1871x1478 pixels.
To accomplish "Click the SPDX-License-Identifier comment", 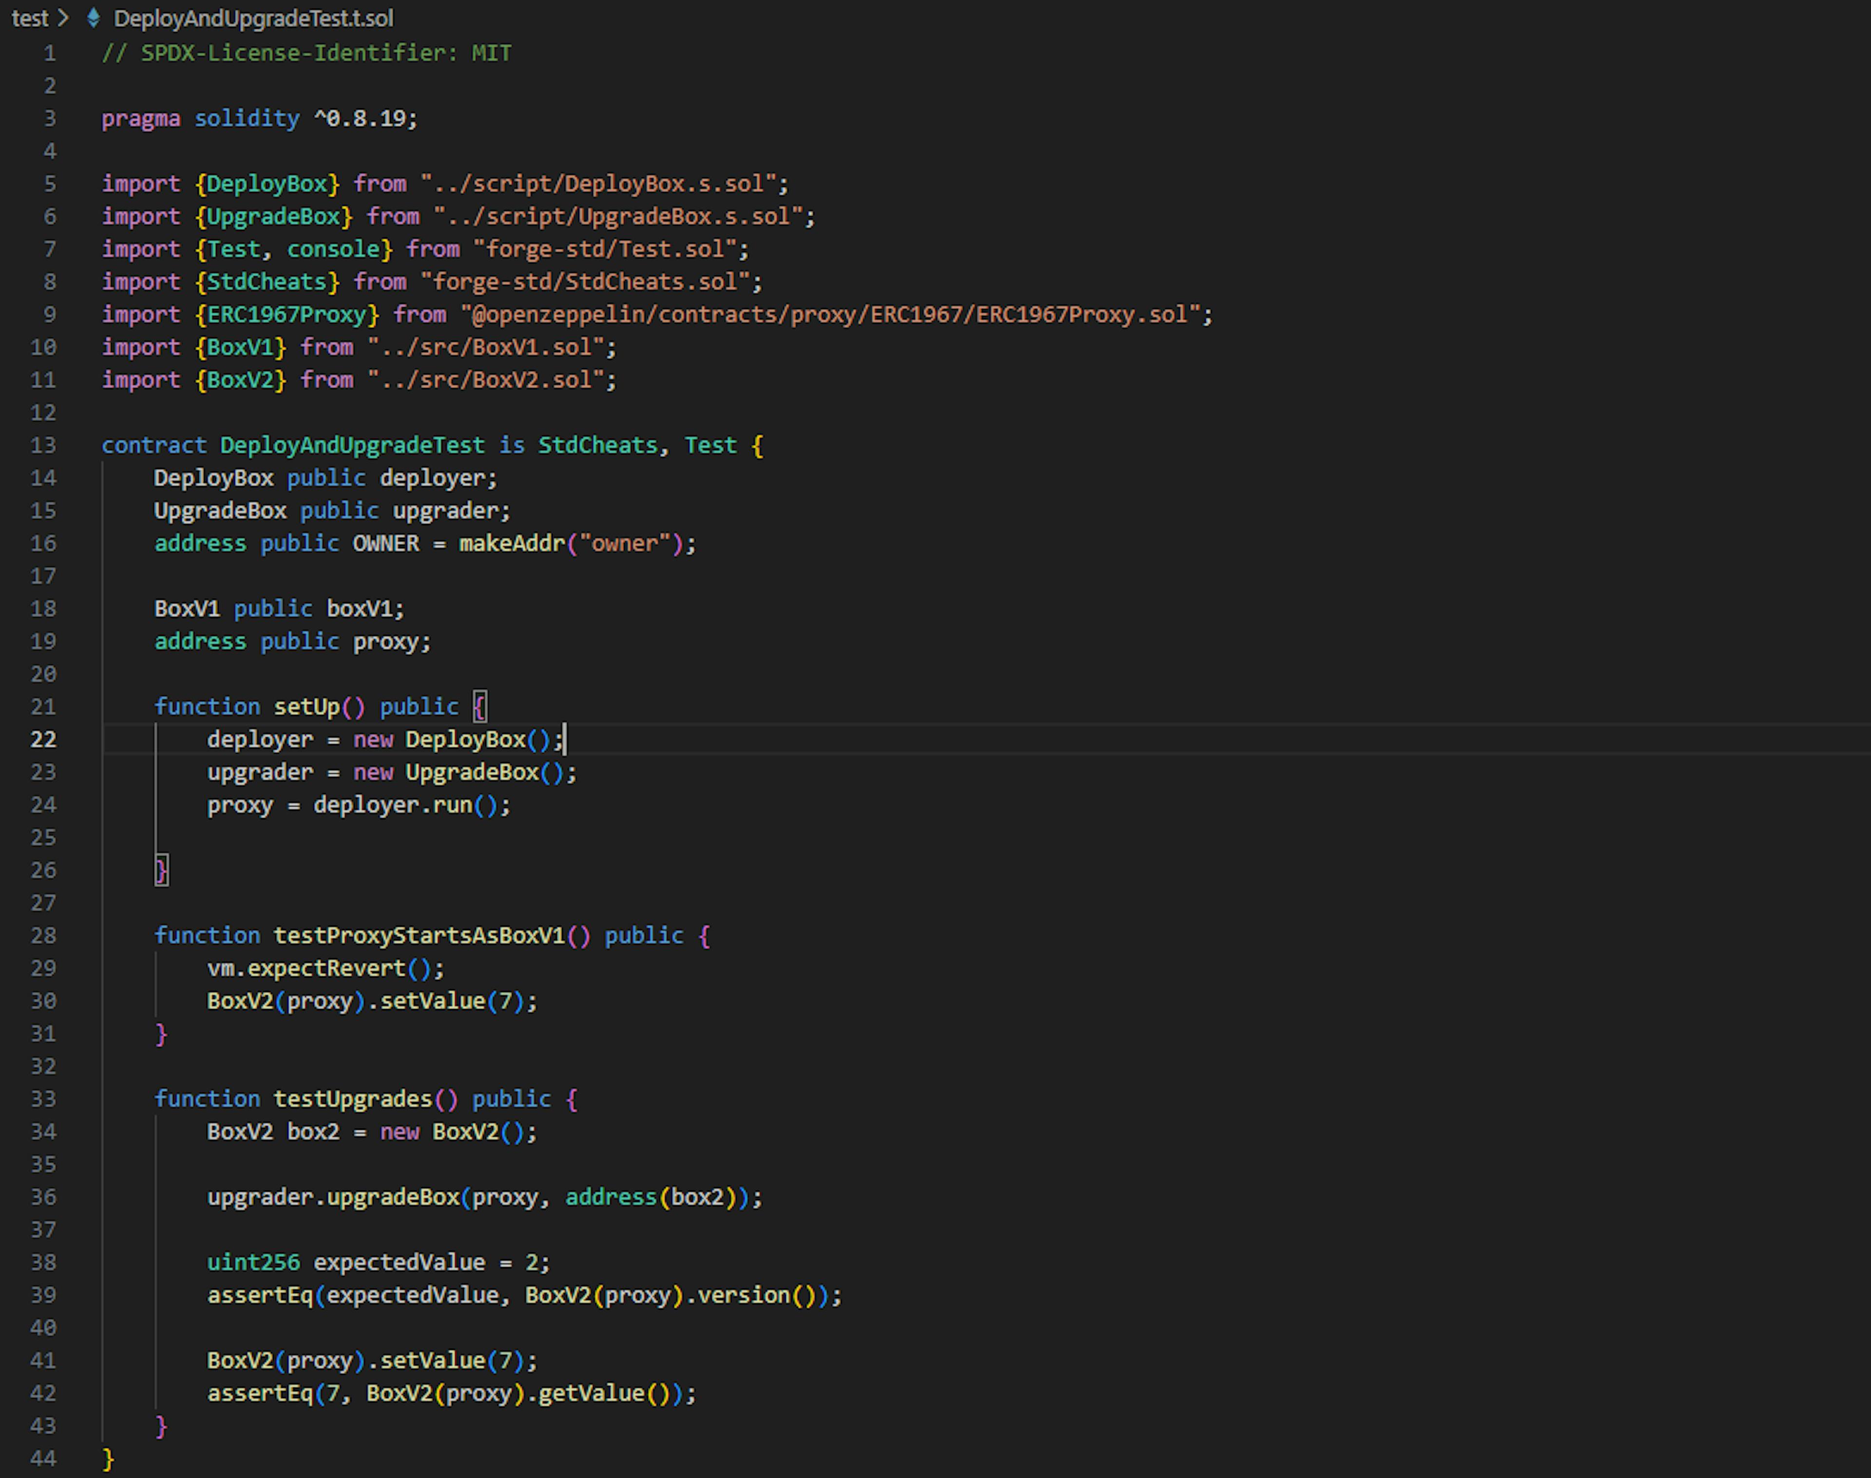I will pos(306,53).
